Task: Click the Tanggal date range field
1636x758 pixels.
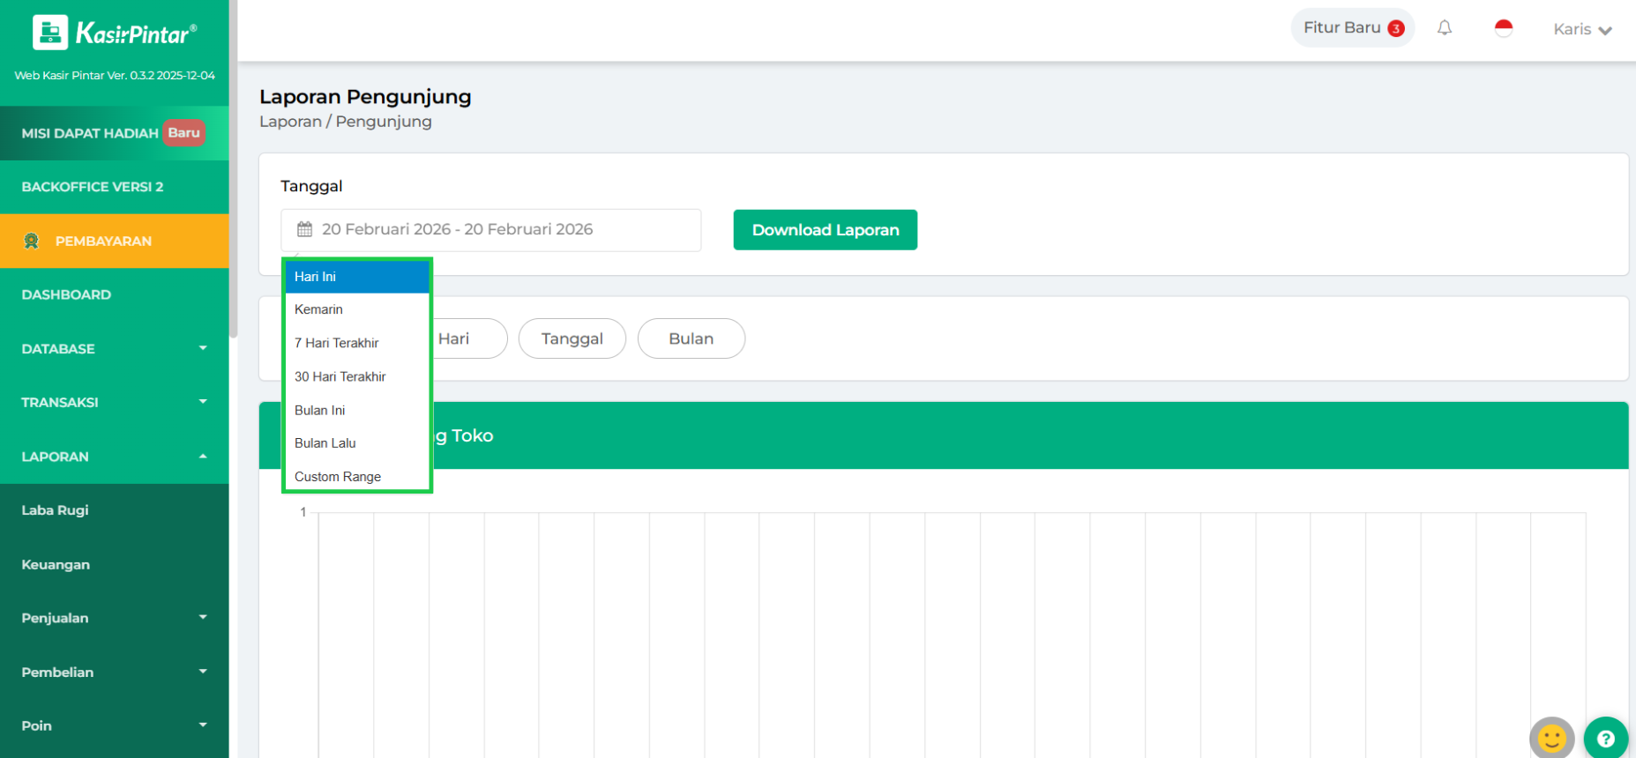Action: pyautogui.click(x=490, y=230)
